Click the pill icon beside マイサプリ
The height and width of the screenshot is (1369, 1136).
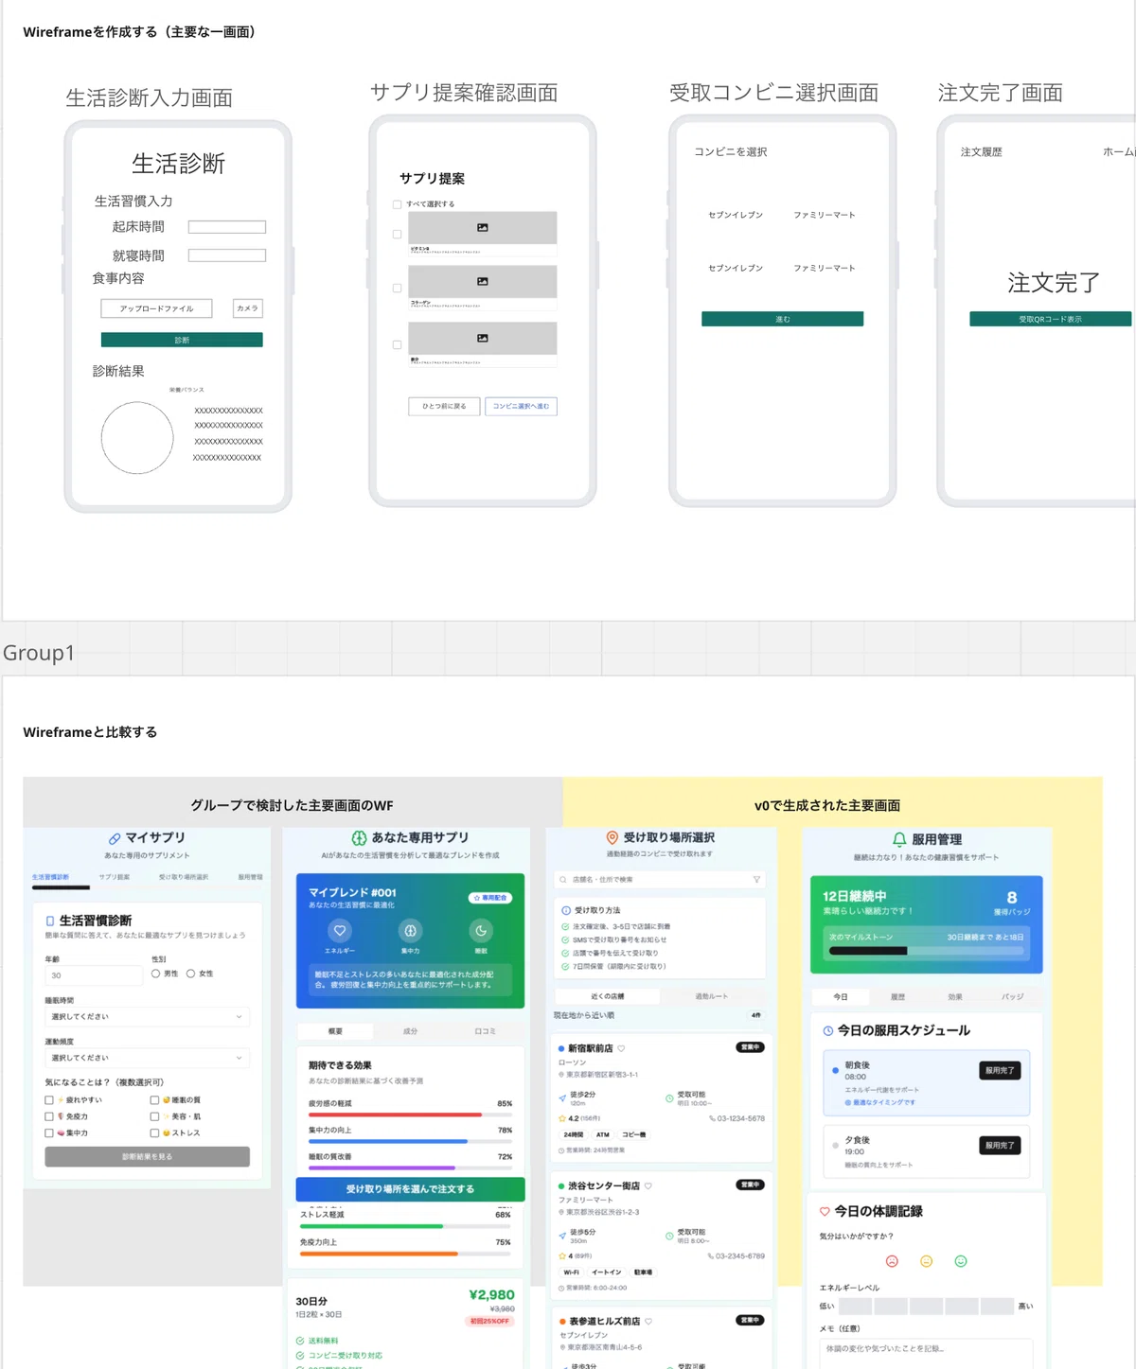coord(115,838)
